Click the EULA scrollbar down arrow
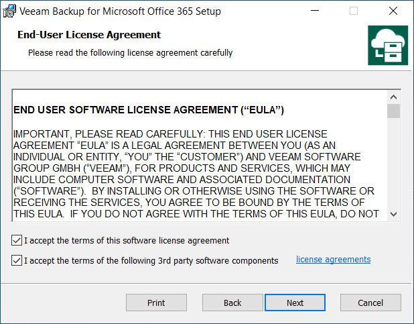This screenshot has width=414, height=324. pyautogui.click(x=394, y=213)
